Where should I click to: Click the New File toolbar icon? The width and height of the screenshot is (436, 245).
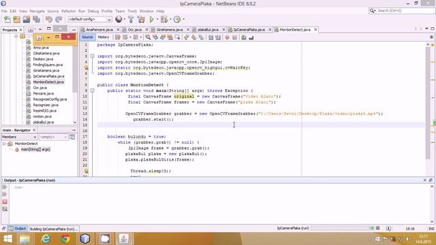click(x=7, y=19)
